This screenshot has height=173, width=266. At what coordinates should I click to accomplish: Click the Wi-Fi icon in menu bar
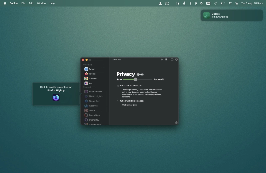coord(230,3)
